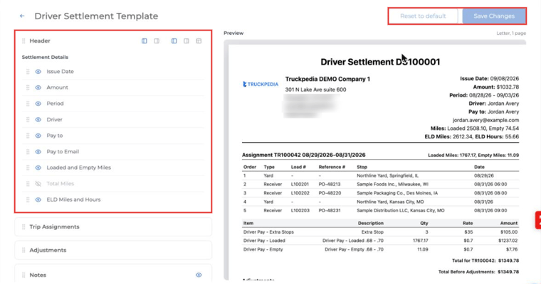This screenshot has width=541, height=284.
Task: Click the drag handle beside Pay to
Action: pos(28,136)
